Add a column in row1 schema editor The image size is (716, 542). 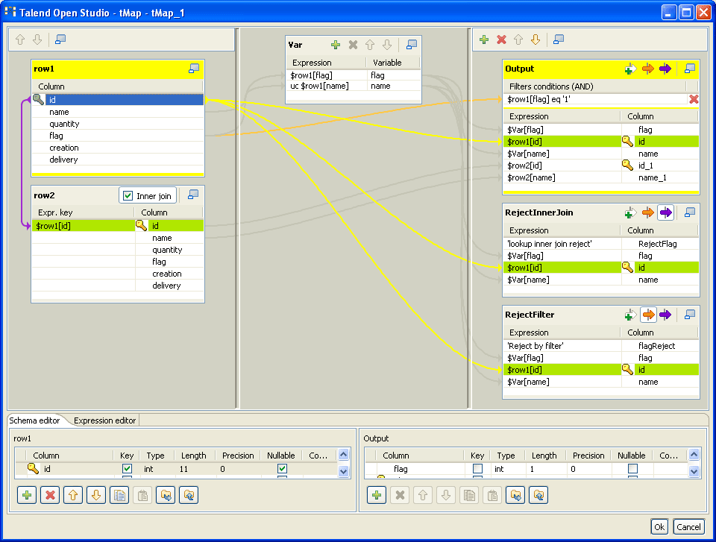pos(27,495)
